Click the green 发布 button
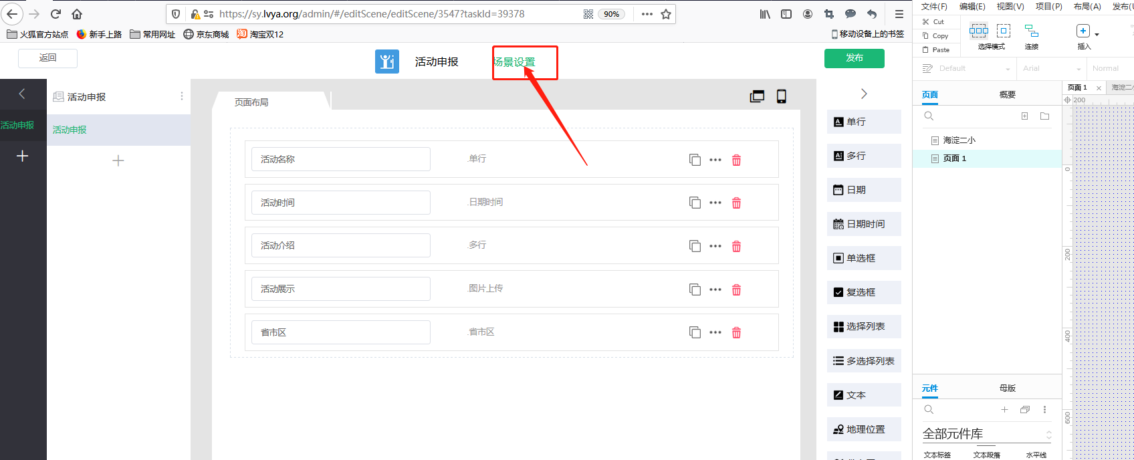Image resolution: width=1134 pixels, height=460 pixels. (855, 58)
